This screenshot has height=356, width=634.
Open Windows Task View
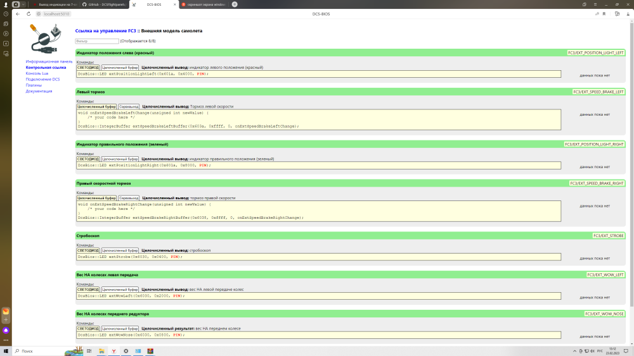[x=89, y=351]
